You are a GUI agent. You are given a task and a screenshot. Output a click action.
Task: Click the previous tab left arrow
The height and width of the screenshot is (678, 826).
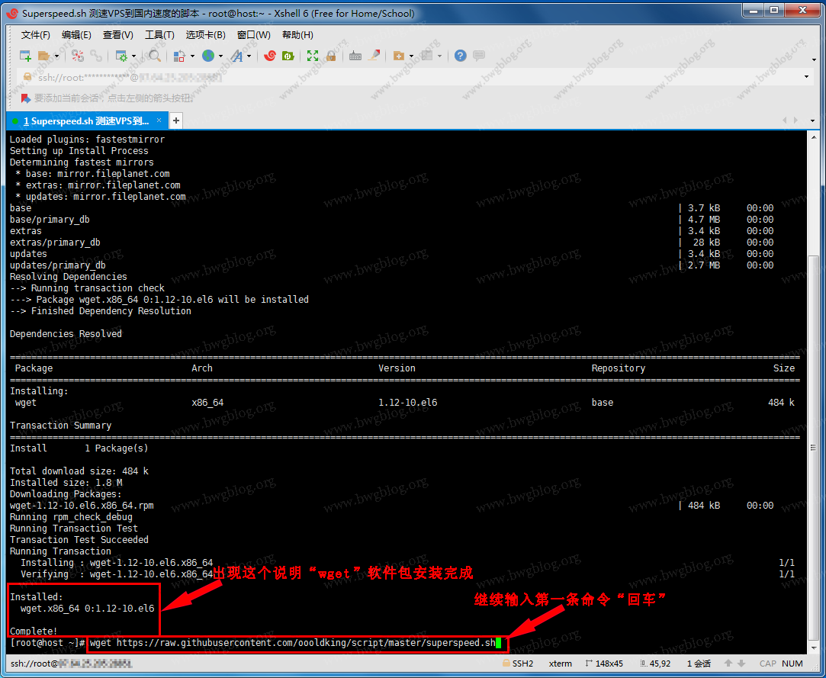(784, 120)
